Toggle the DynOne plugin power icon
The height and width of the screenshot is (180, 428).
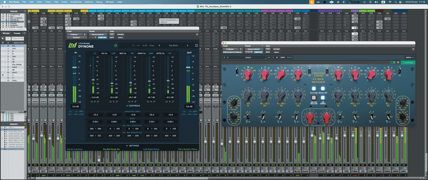pos(116,45)
